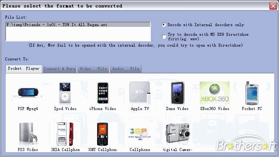Open the Convert & Burn tab
This screenshot has height=157, width=279.
click(x=60, y=69)
